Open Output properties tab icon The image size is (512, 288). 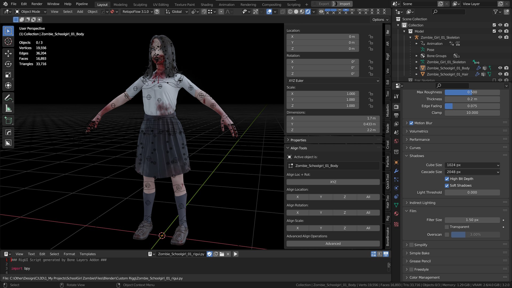(x=396, y=115)
